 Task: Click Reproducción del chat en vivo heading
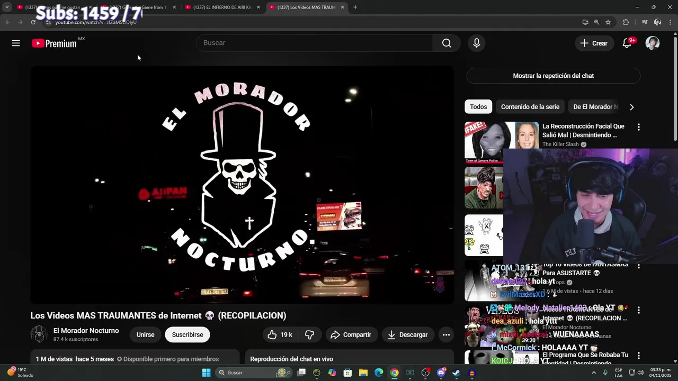(291, 359)
